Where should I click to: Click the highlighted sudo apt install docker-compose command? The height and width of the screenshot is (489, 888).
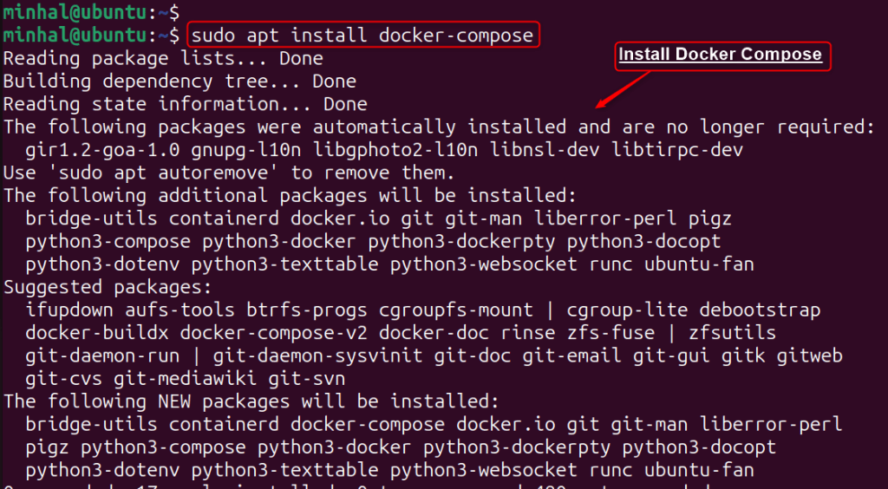(x=362, y=36)
